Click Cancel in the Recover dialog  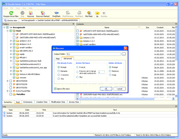pos(119,89)
